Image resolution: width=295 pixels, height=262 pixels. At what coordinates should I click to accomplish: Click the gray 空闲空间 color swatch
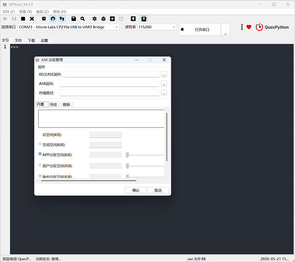[40, 144]
